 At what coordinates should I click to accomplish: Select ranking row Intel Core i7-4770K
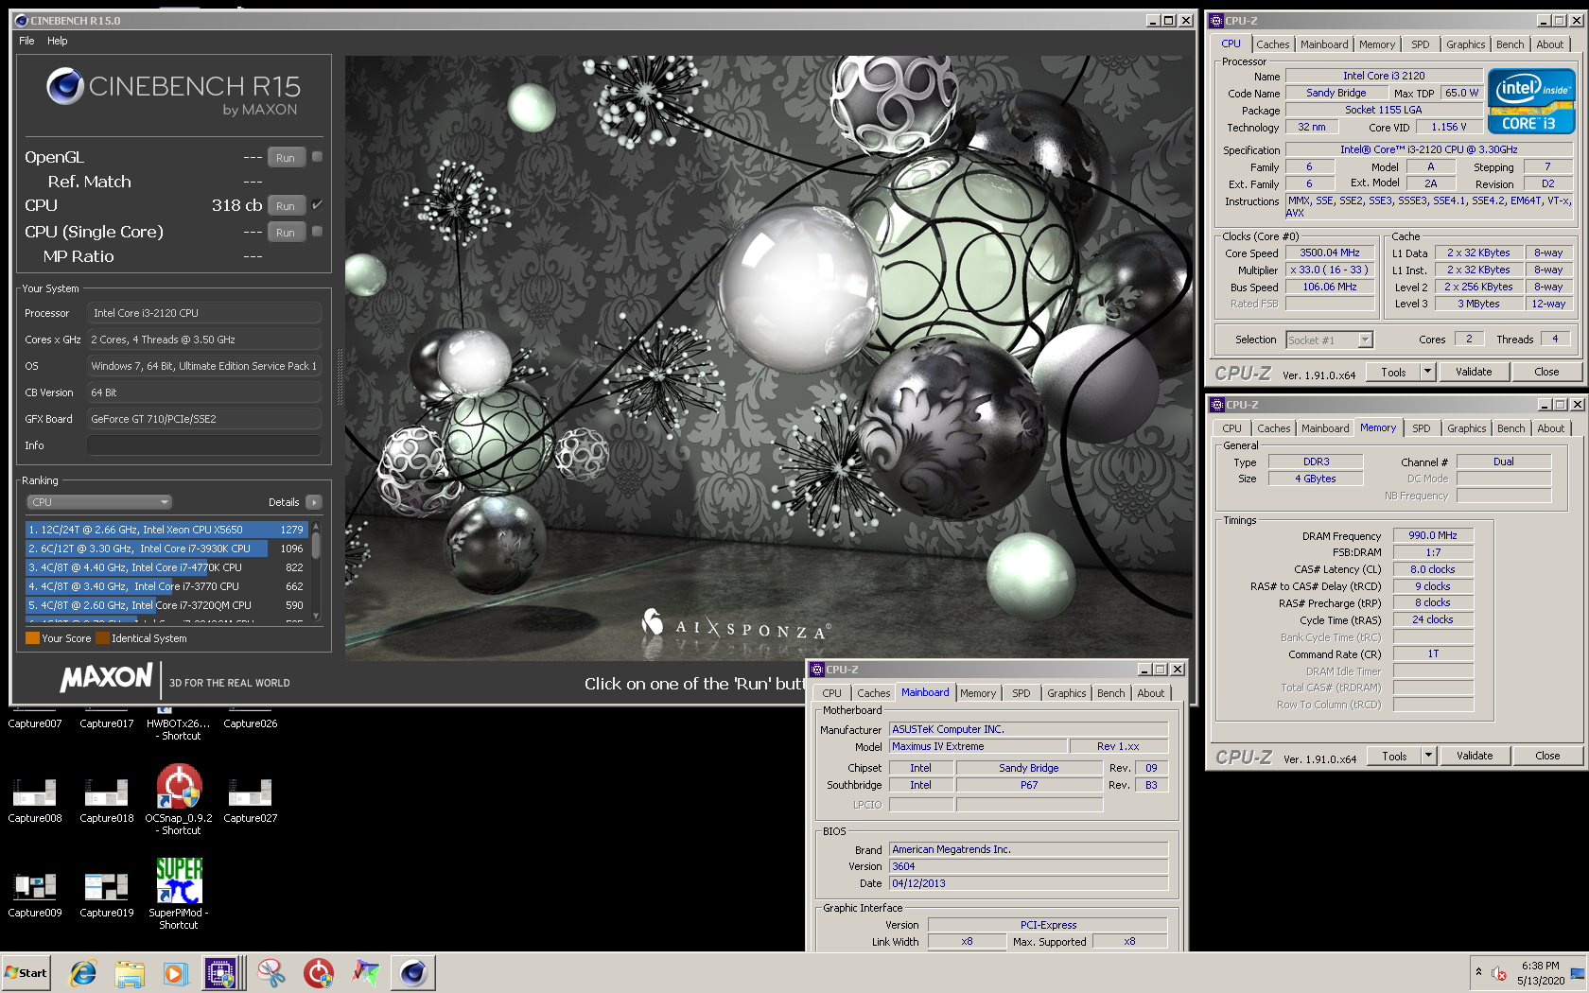click(x=166, y=567)
